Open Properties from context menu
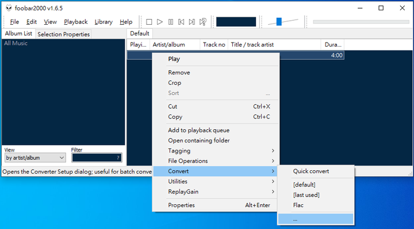 tap(216, 205)
